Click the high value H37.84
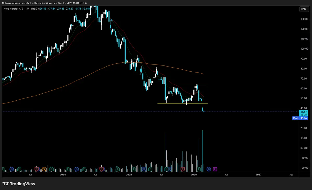This screenshot has height=190, width=312. pos(52,9)
